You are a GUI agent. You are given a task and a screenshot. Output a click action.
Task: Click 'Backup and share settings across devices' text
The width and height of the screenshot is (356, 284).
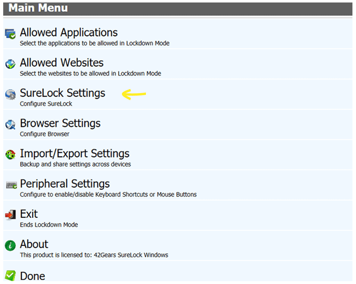tap(75, 164)
